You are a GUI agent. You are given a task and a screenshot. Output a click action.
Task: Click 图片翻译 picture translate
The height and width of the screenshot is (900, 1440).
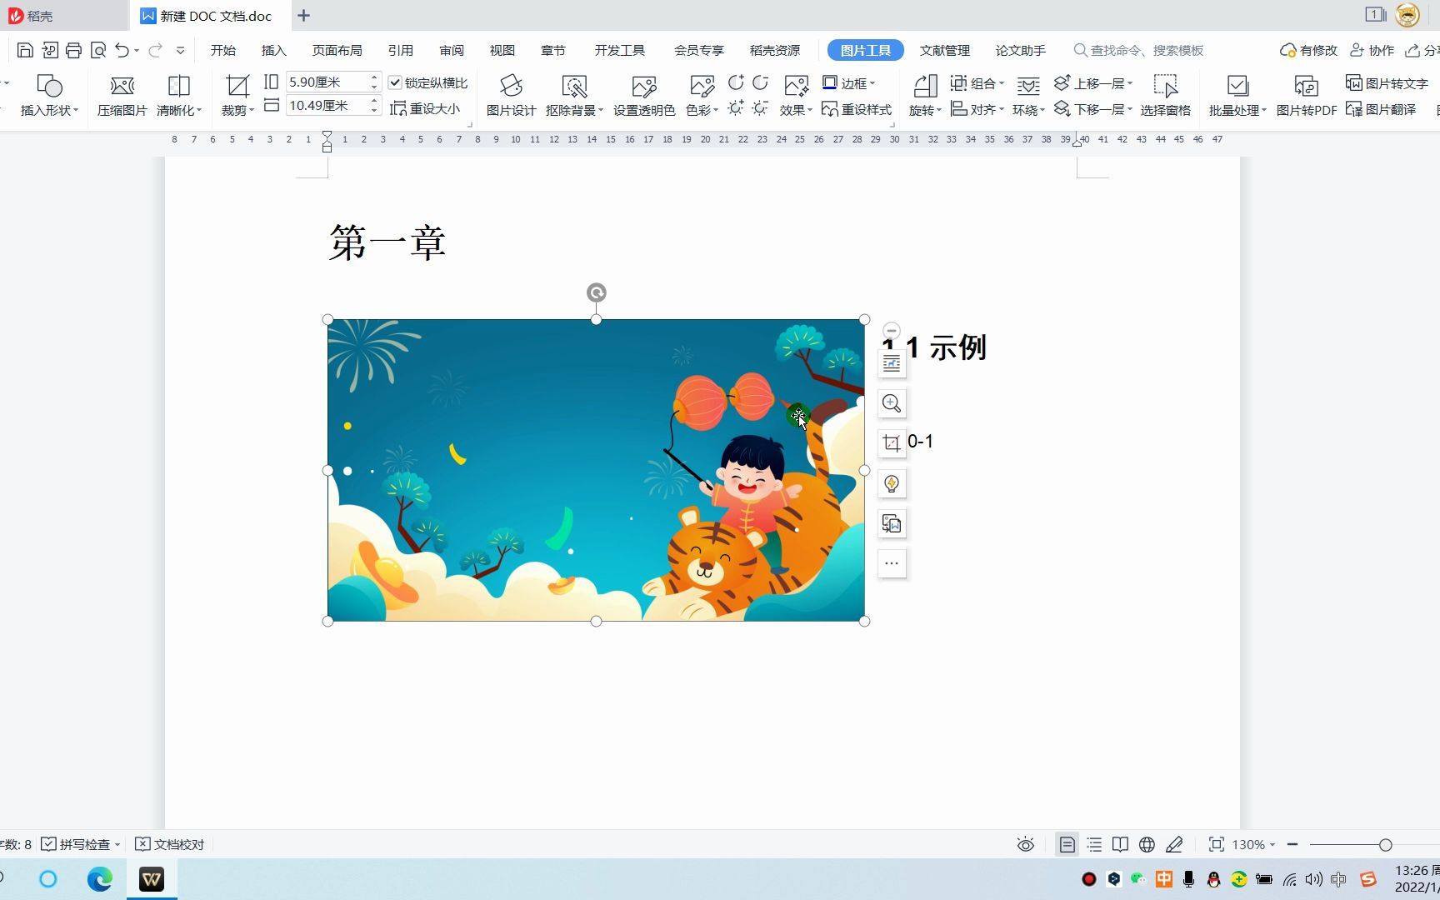[x=1381, y=109]
